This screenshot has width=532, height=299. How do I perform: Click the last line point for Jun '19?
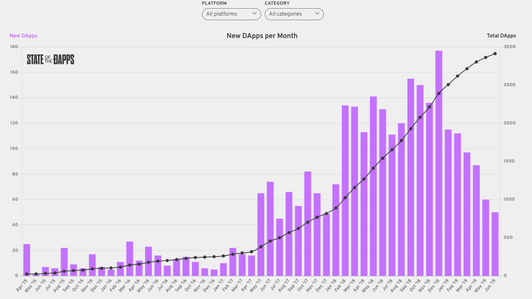pos(495,54)
